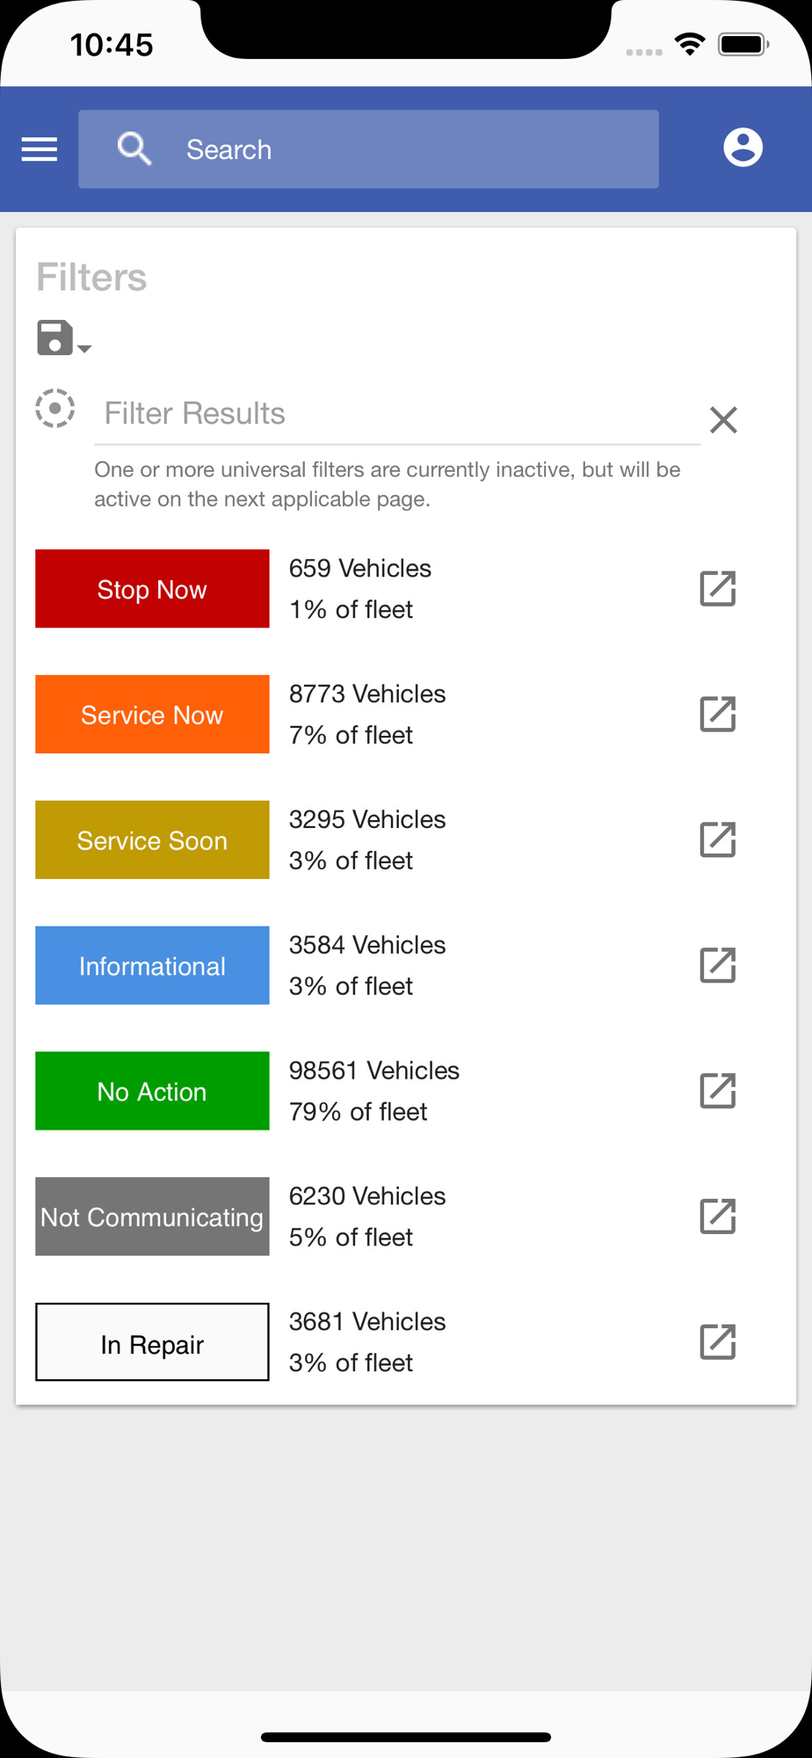Click the universal filter target icon
This screenshot has width=812, height=1758.
click(55, 409)
